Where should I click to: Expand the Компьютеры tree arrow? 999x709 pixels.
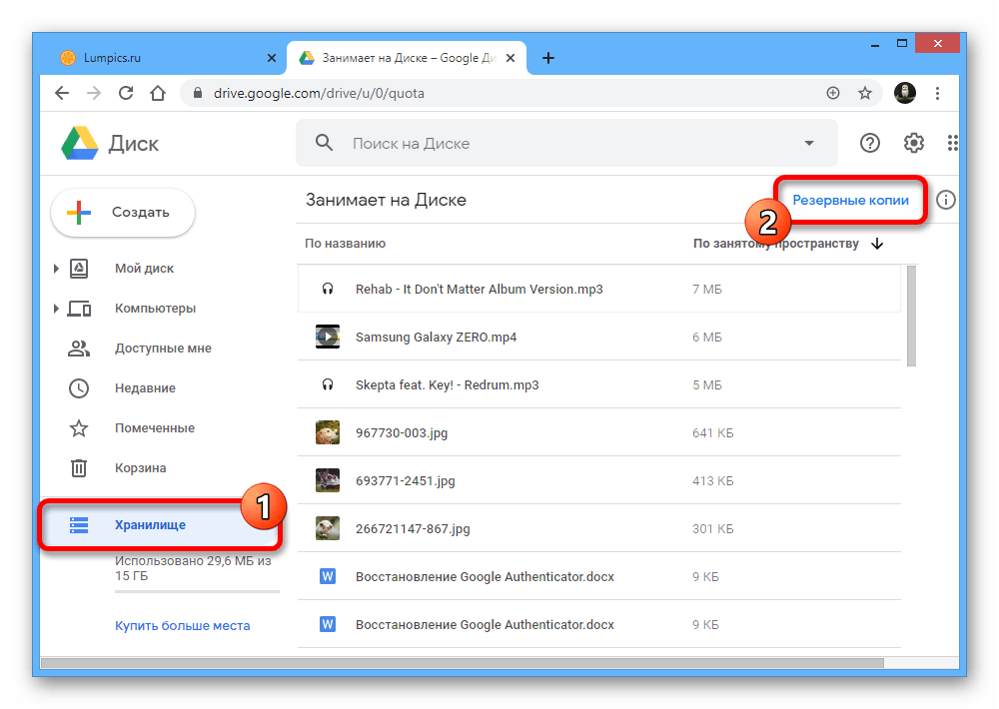[x=56, y=309]
